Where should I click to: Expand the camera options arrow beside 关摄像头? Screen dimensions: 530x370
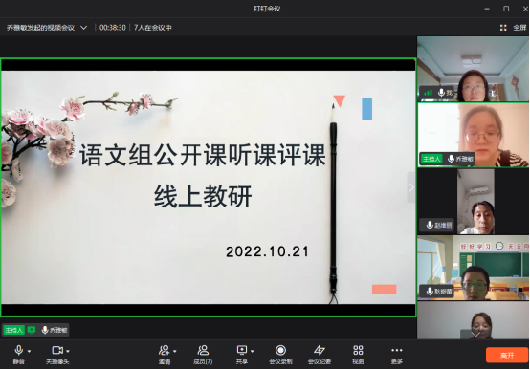(68, 351)
